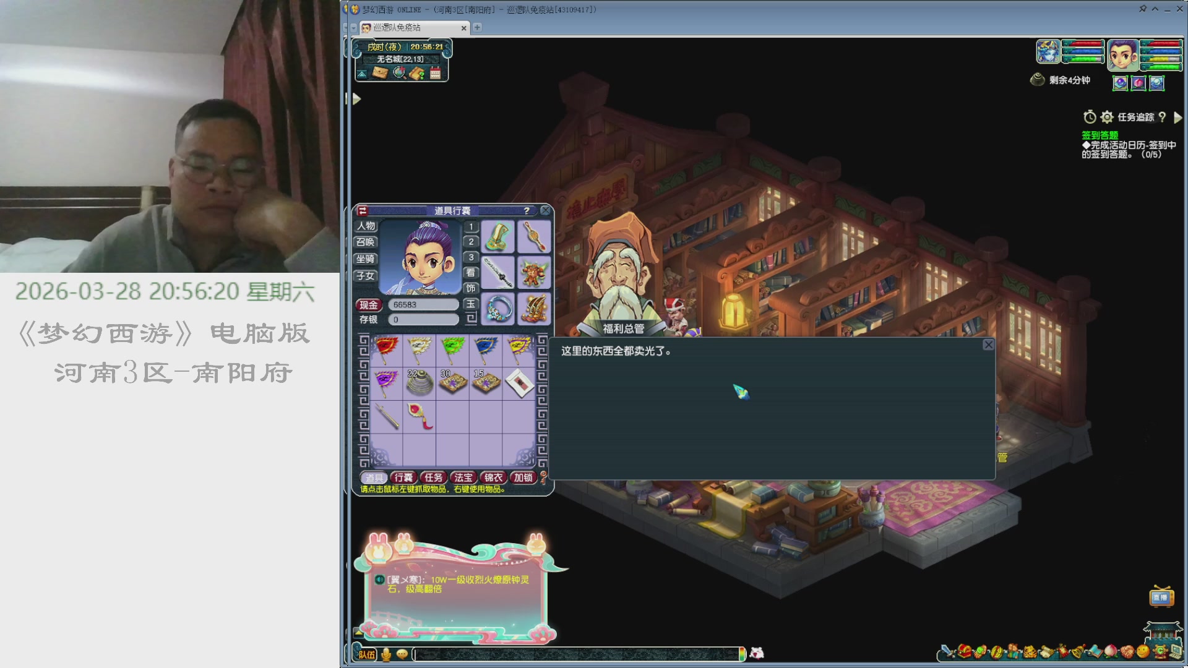Select the white envelope item

tap(519, 383)
